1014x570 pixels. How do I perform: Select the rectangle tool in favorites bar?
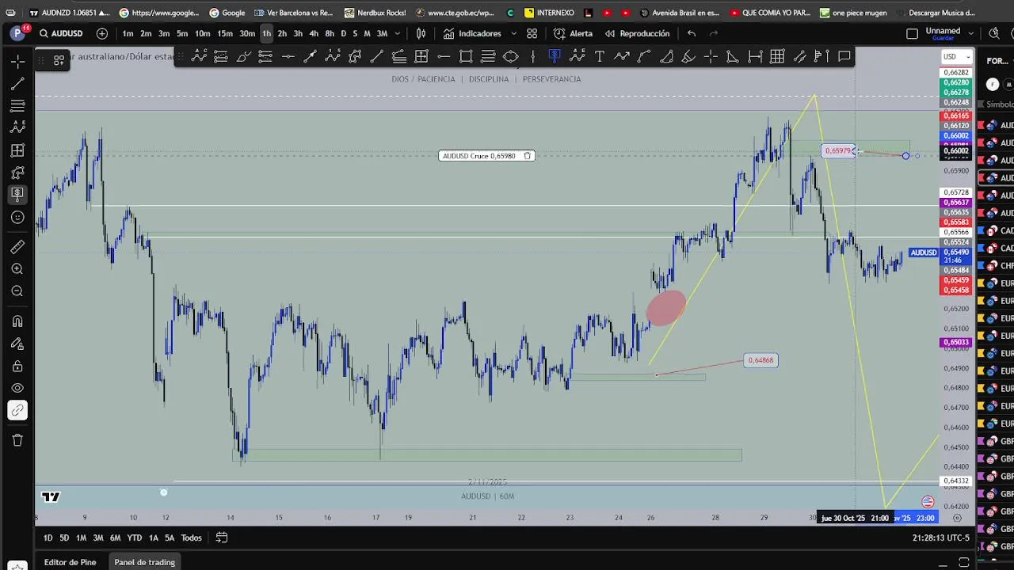click(x=466, y=56)
